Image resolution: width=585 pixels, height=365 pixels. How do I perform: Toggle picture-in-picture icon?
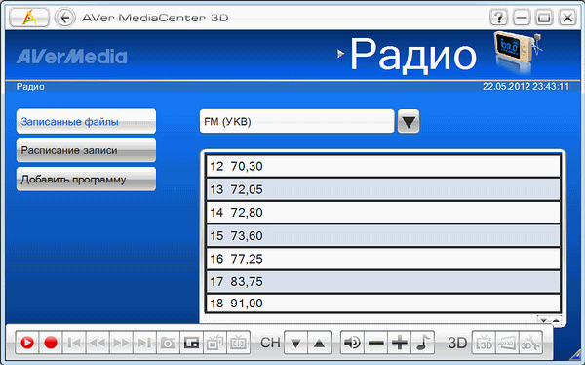[x=191, y=343]
